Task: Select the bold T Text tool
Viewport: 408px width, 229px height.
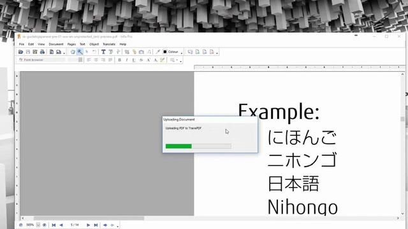Action: click(x=103, y=52)
